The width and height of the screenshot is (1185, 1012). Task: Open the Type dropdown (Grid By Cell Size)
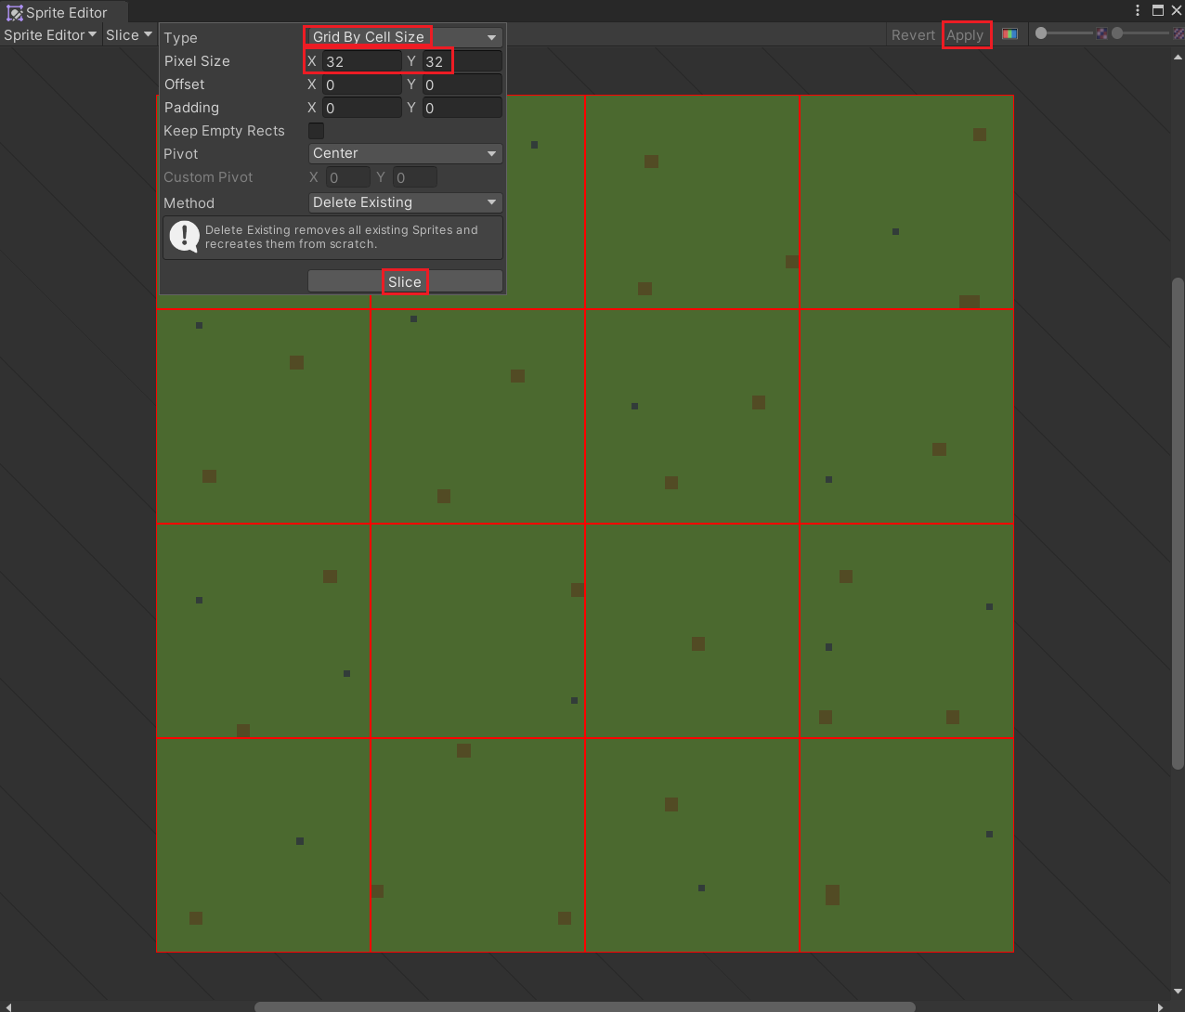pos(405,37)
